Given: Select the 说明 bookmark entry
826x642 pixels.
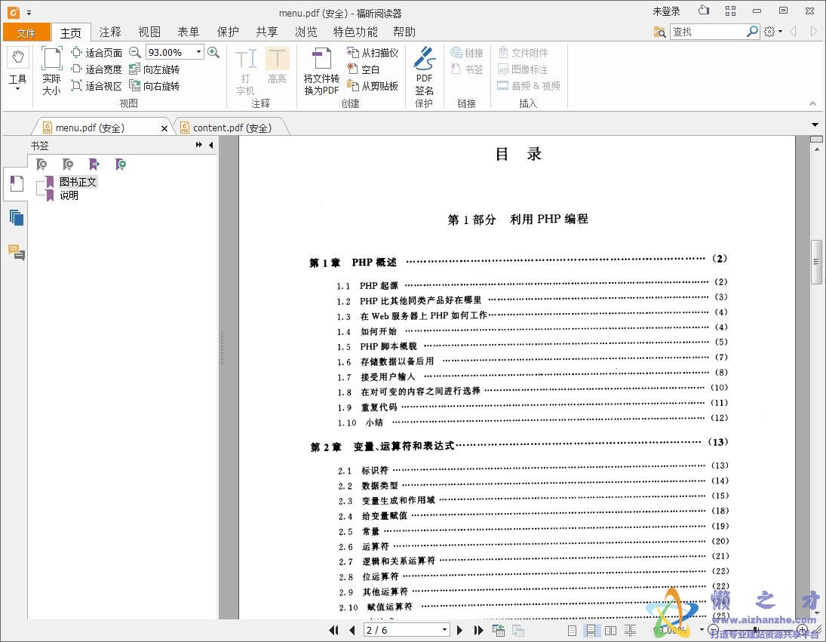Looking at the screenshot, I should point(69,195).
